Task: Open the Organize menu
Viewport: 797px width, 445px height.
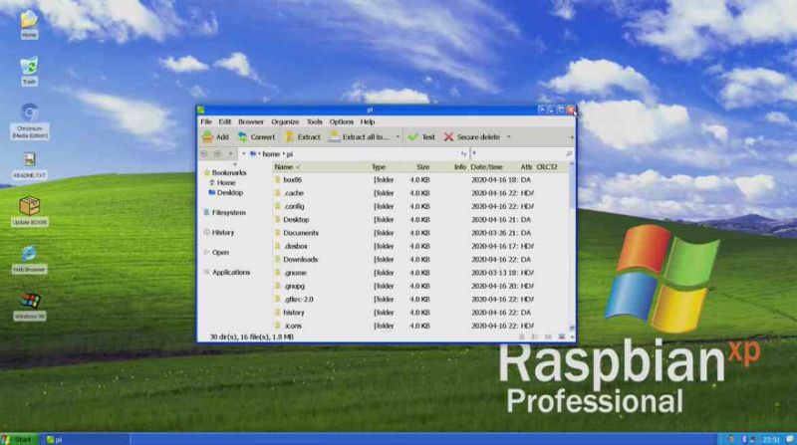Action: [285, 121]
